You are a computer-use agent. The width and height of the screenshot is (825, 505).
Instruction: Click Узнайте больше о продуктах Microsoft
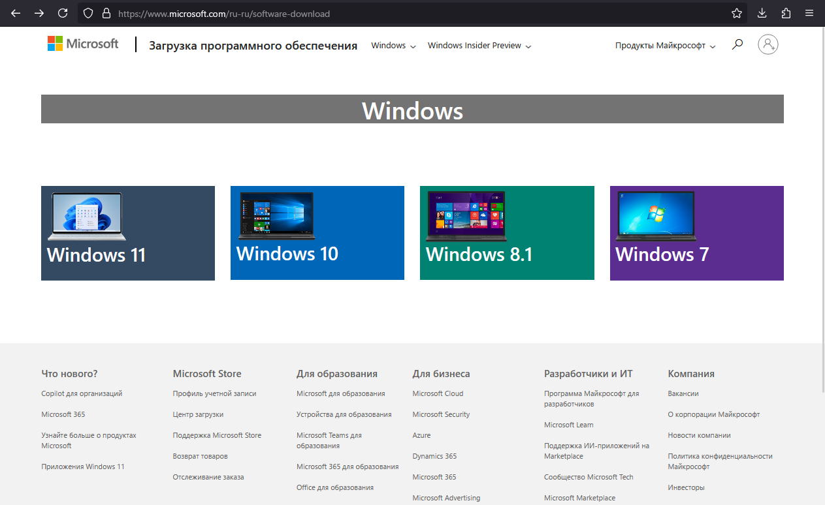pyautogui.click(x=89, y=440)
